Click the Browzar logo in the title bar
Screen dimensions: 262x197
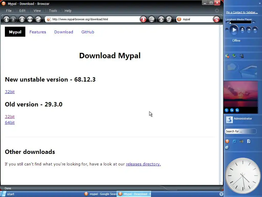coord(4,3)
